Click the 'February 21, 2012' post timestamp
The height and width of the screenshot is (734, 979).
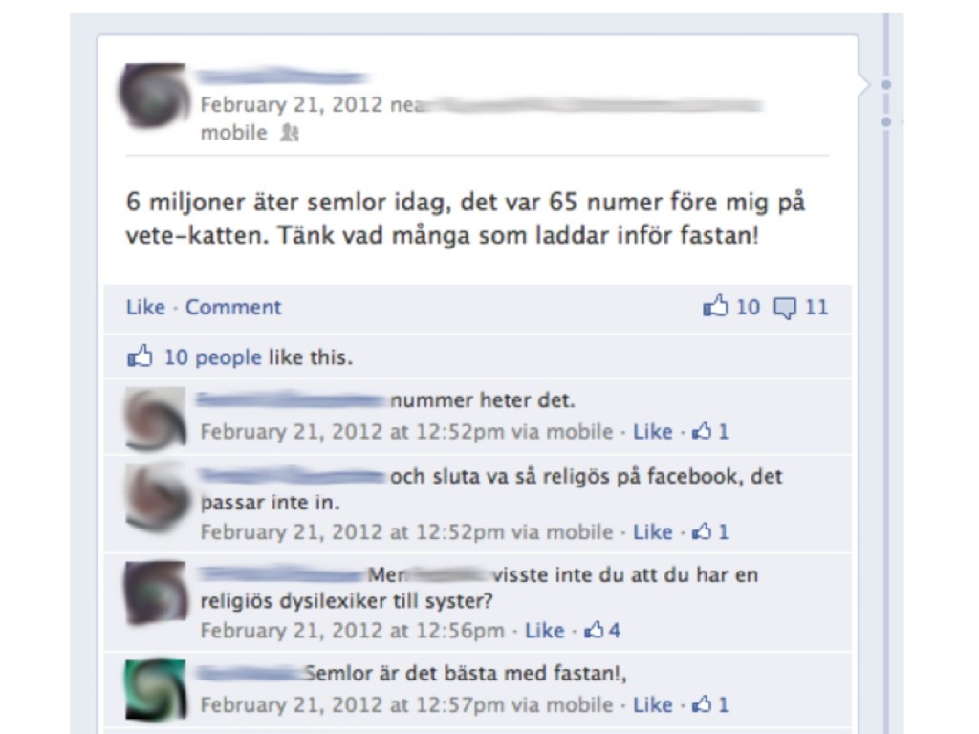(x=291, y=104)
